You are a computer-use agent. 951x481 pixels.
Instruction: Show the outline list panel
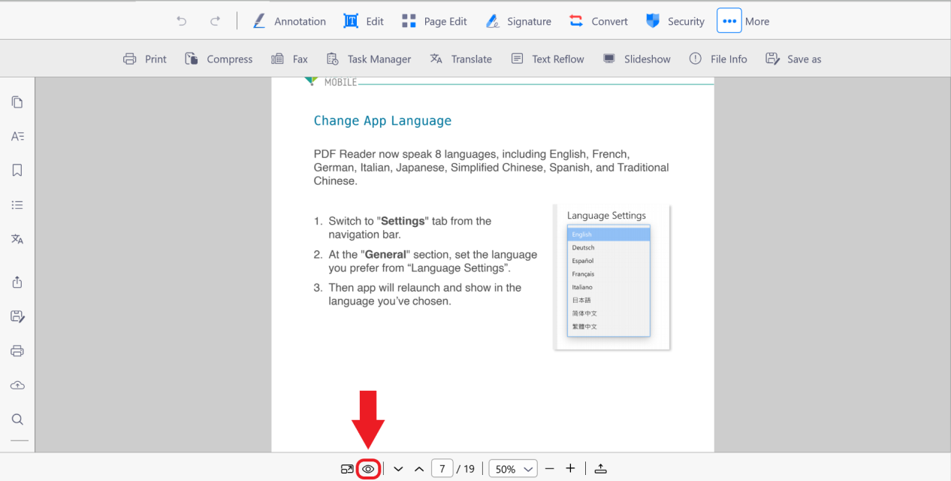pos(17,204)
